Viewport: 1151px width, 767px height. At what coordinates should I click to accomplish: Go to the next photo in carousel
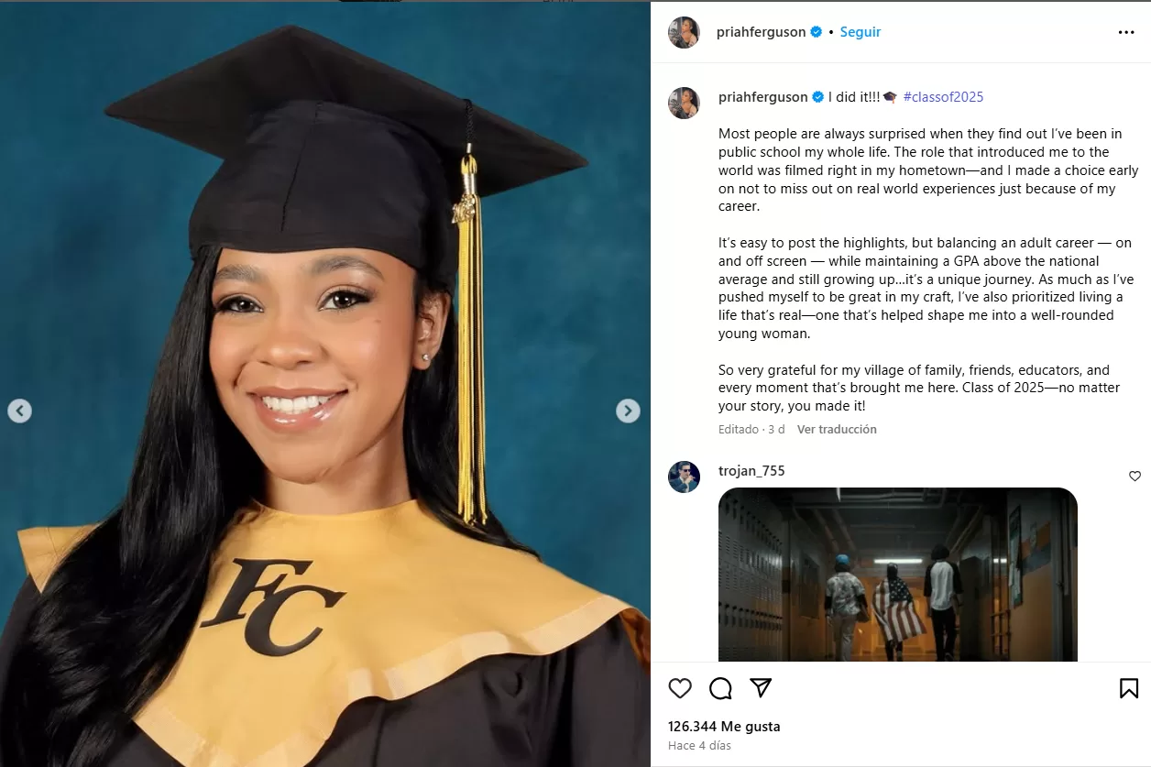pos(628,411)
